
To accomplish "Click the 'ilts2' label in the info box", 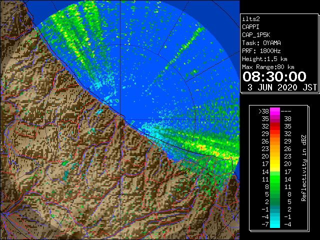I will pyautogui.click(x=251, y=19).
